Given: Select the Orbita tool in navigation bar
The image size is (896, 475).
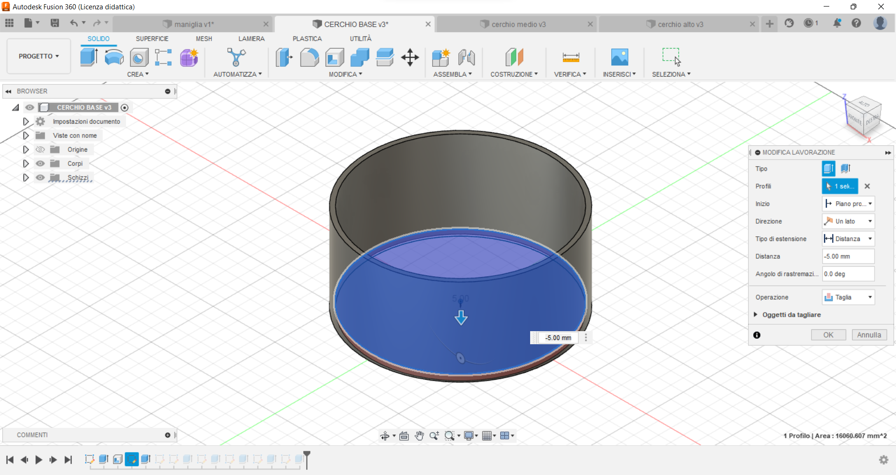Looking at the screenshot, I should tap(385, 435).
